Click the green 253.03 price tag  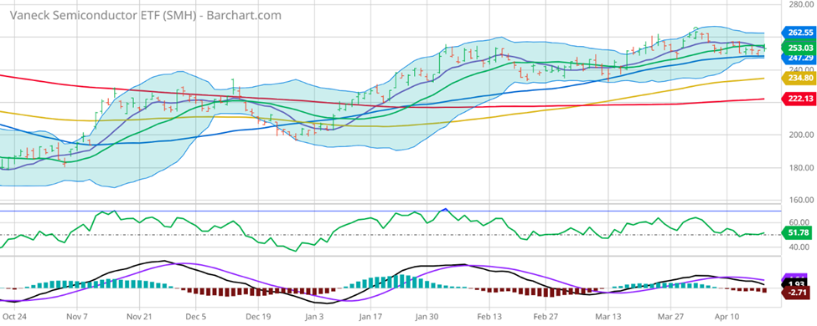click(799, 48)
